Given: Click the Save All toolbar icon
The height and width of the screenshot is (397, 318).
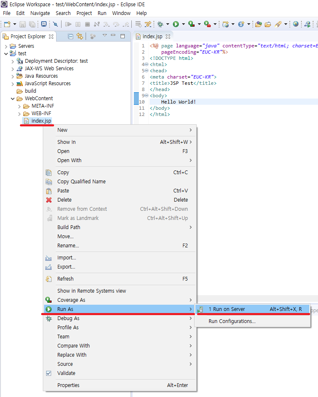Looking at the screenshot, I should (x=32, y=24).
